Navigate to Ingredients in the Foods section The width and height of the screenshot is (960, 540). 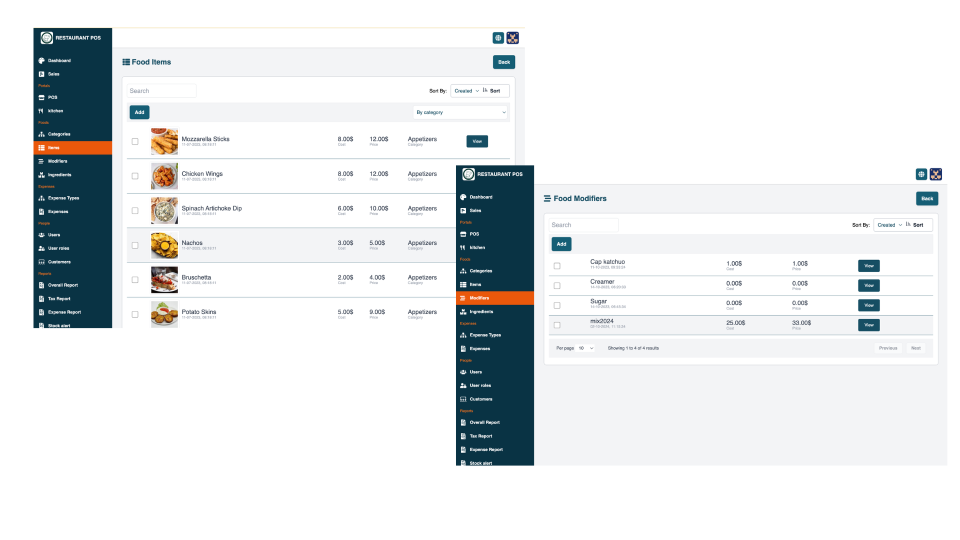(x=59, y=174)
